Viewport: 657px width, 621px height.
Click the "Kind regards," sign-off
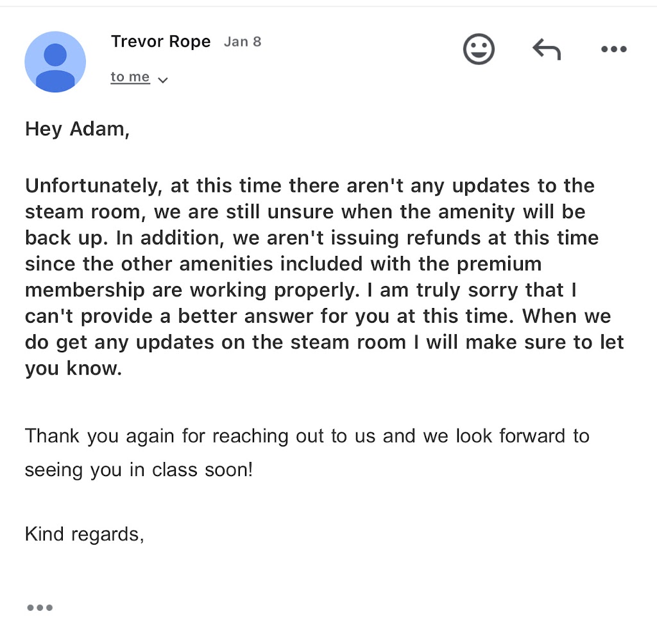[x=84, y=534]
